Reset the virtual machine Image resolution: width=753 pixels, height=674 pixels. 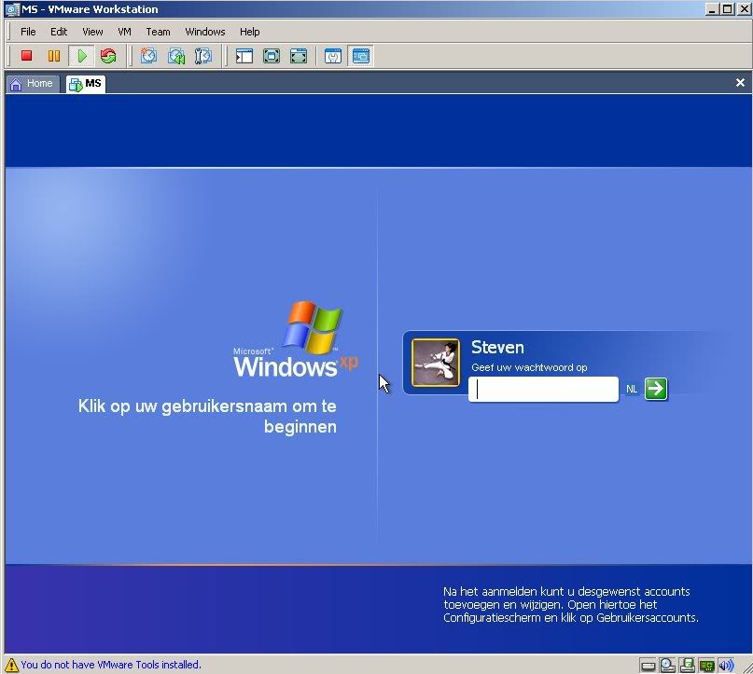pos(108,56)
